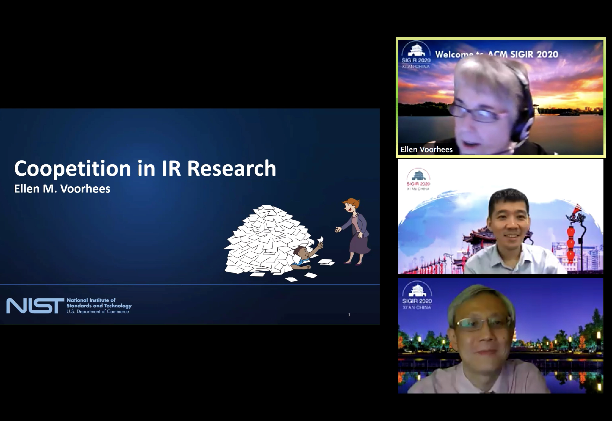Click the 'Ellen M. Voorhees' author line on the slide
Viewport: 612px width, 421px height.
(62, 189)
